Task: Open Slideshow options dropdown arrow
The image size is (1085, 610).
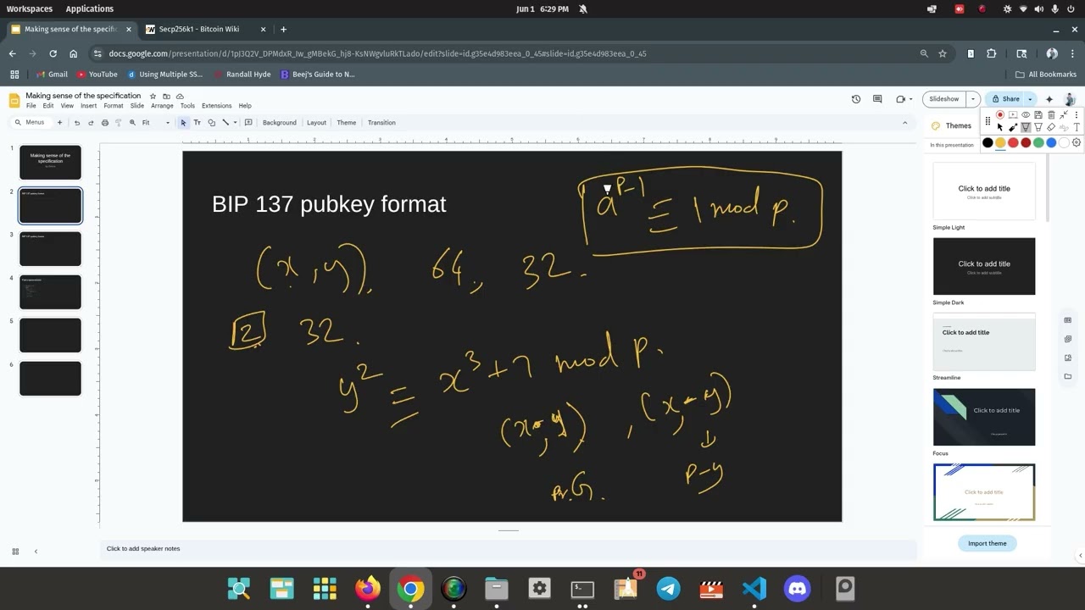Action: 973,99
